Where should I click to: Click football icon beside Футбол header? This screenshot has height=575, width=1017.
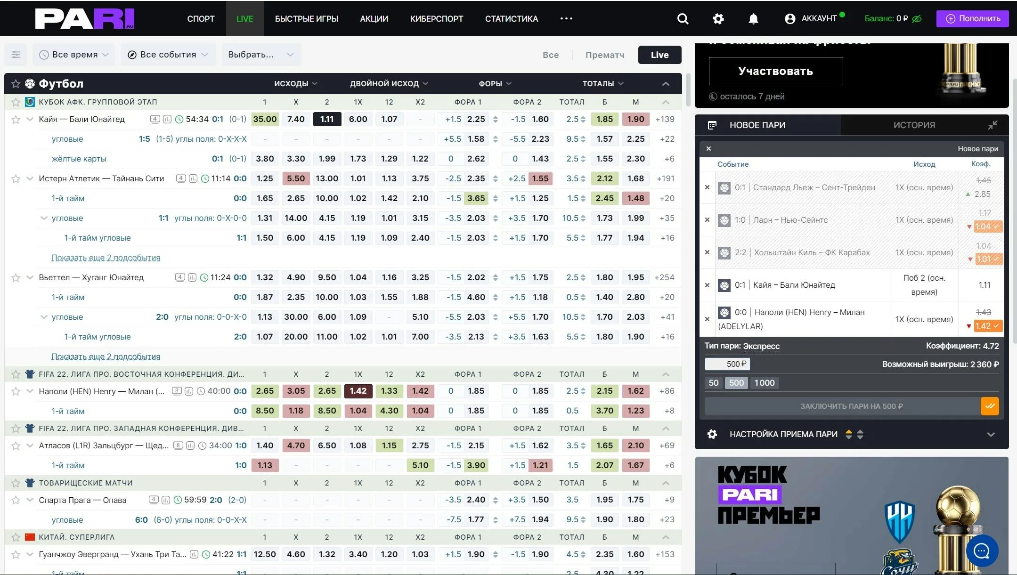coord(30,84)
